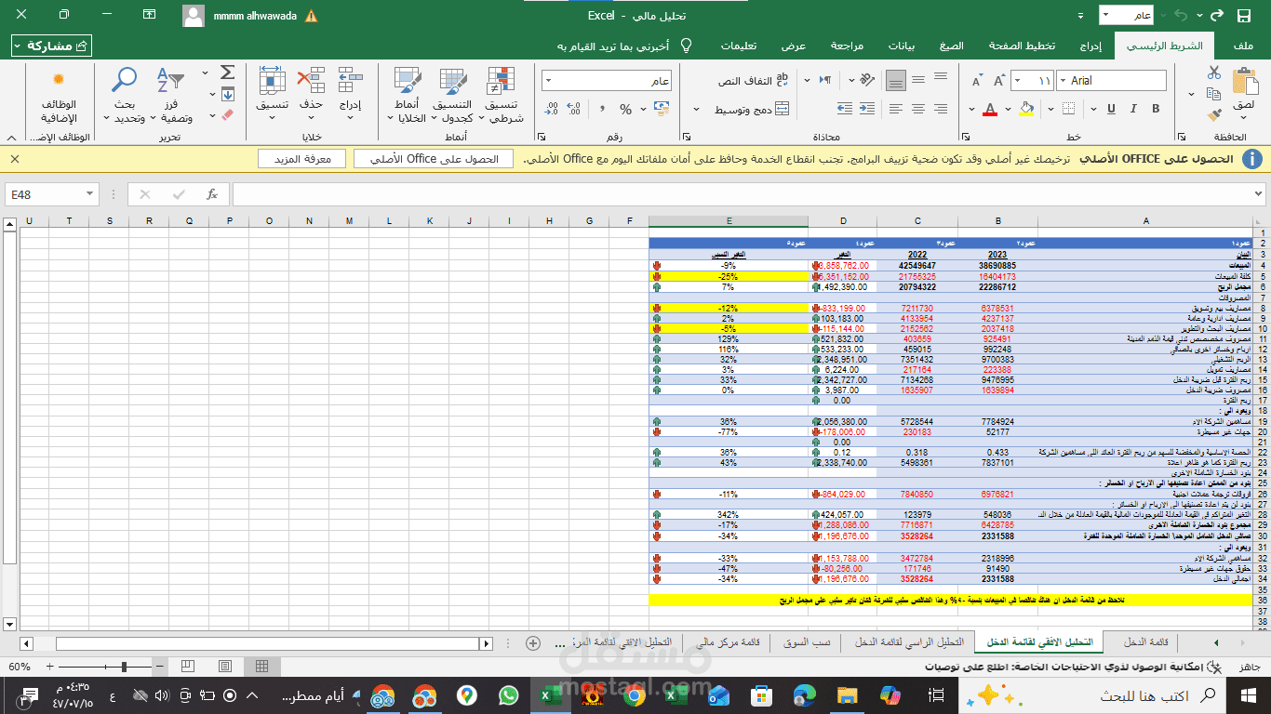The height and width of the screenshot is (714, 1271).
Task: Open Add-ins (الوظائف الإضافية)
Action: tap(59, 96)
